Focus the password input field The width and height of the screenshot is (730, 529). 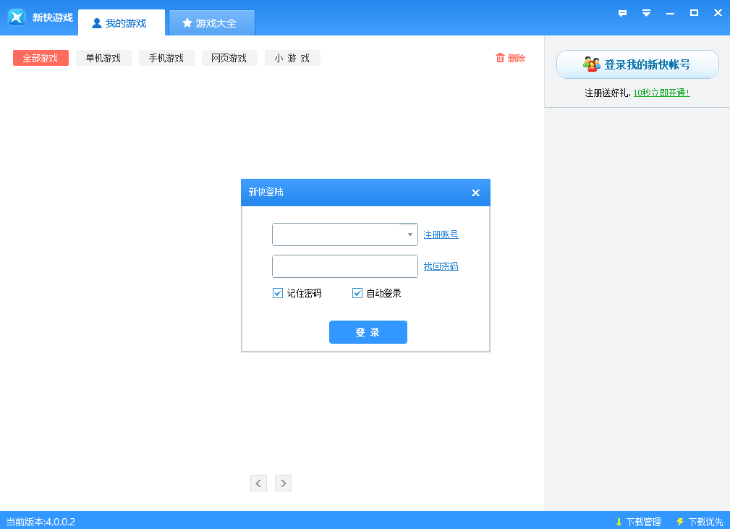(x=345, y=266)
